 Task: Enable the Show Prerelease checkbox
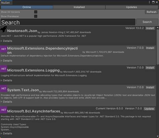36,16
